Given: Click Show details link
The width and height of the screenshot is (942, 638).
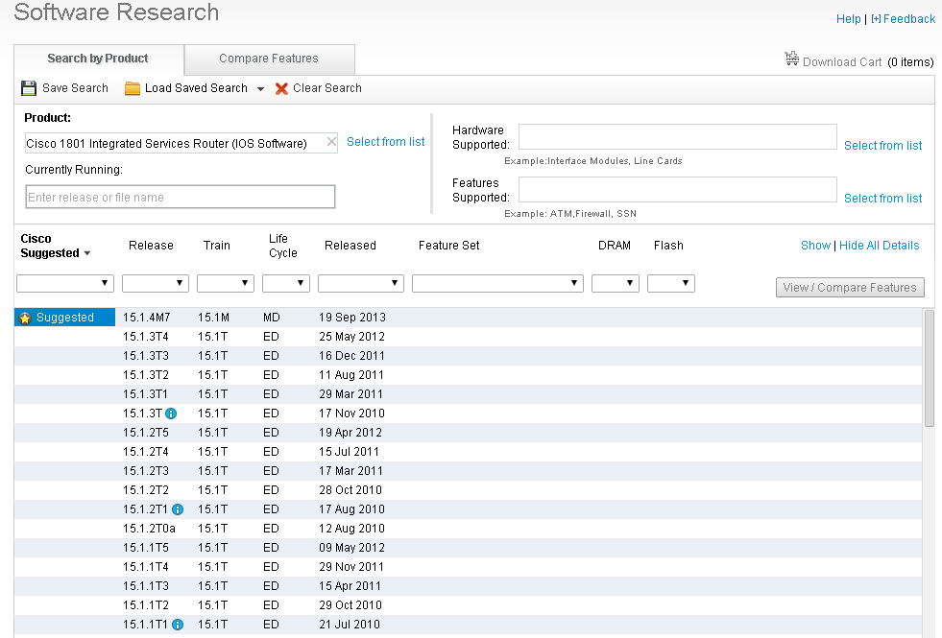Looking at the screenshot, I should (815, 246).
